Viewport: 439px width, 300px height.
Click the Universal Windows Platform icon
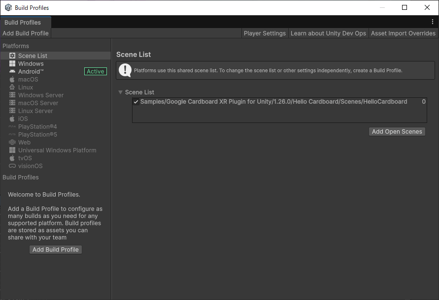coord(12,150)
